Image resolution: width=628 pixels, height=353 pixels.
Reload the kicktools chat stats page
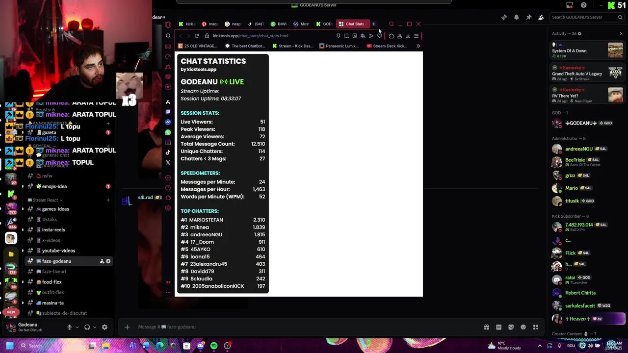tap(197, 36)
